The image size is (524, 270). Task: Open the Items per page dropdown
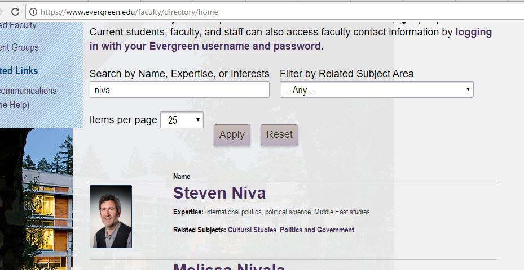pyautogui.click(x=182, y=120)
